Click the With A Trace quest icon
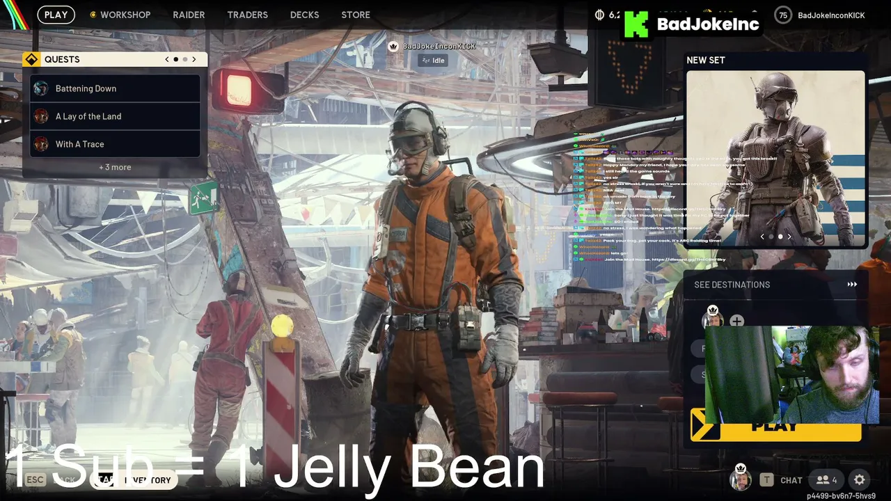Screen dimensions: 891x501 tap(41, 144)
